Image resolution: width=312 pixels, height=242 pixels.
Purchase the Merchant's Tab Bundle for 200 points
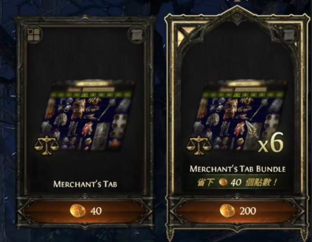coord(237,211)
